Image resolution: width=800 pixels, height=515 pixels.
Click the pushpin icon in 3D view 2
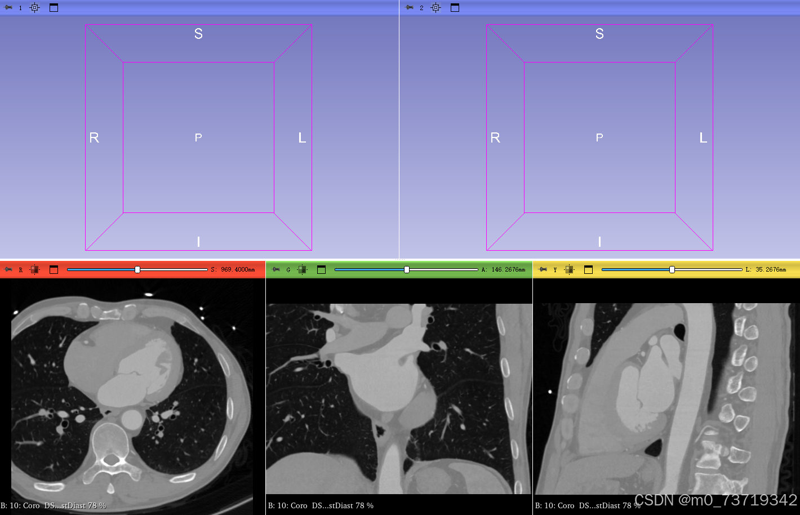pos(410,8)
